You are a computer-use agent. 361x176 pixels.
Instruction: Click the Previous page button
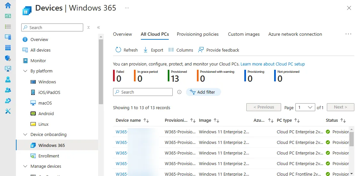[264, 107]
